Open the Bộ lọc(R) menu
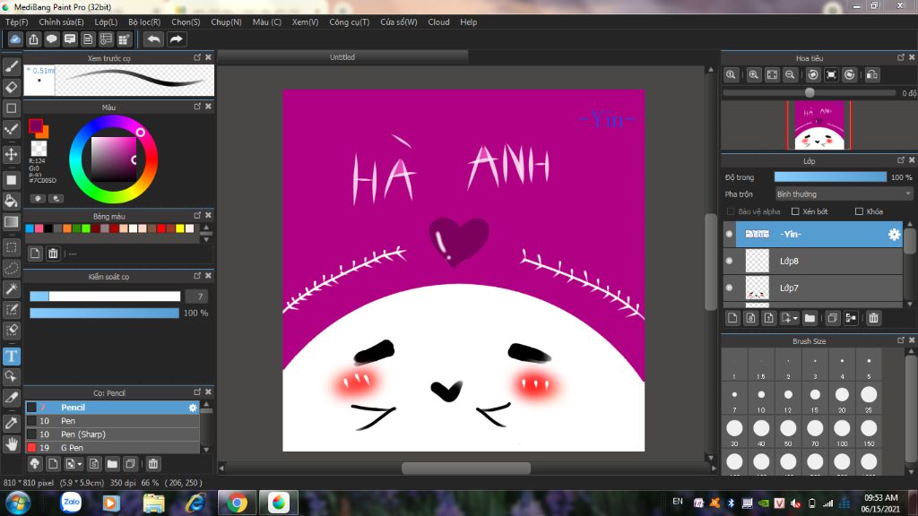This screenshot has height=516, width=918. pyautogui.click(x=144, y=21)
